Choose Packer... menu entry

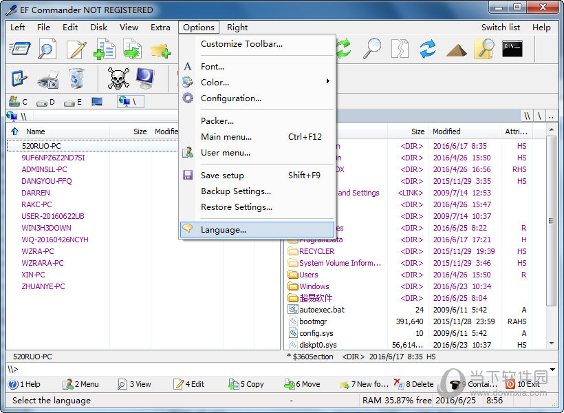(257, 121)
